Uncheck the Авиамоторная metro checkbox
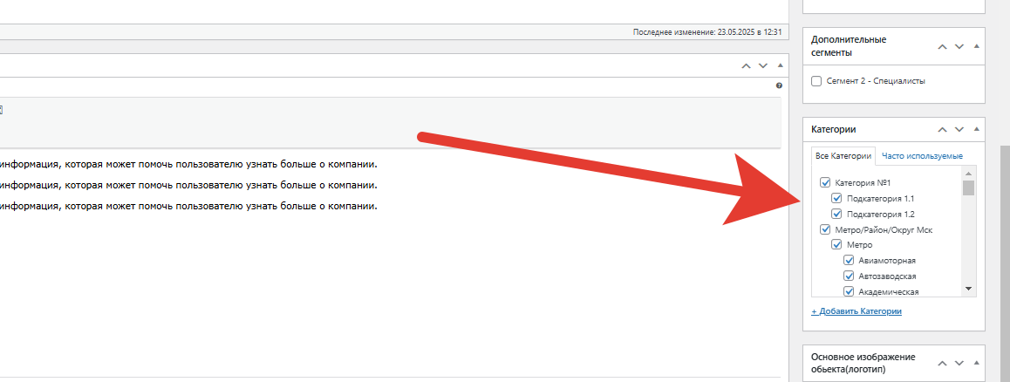The height and width of the screenshot is (382, 1010). point(848,261)
